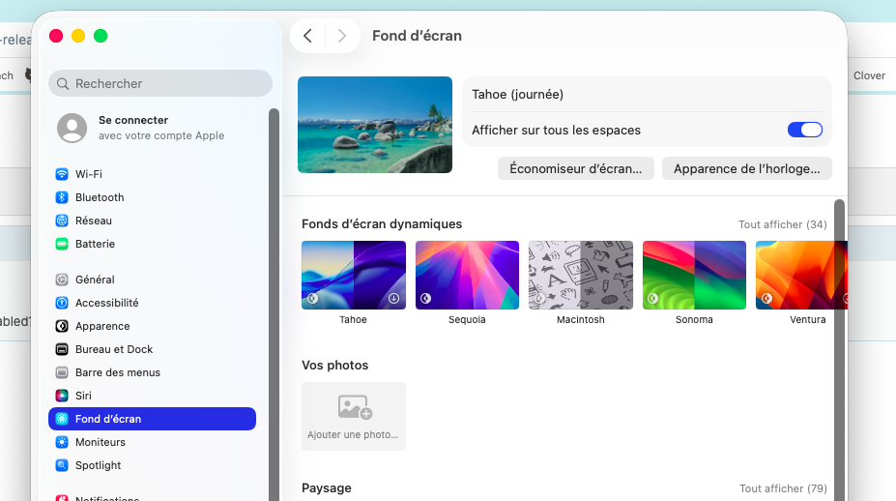Show all 34 dynamic wallpapers

782,224
